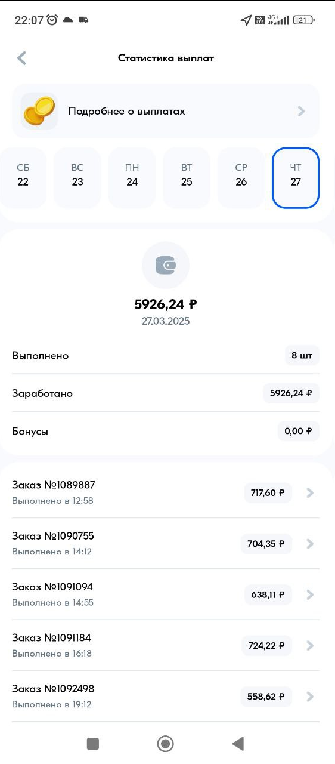Expand order №1090755 chevron
Viewport: 335px width, 764px height.
tap(309, 544)
